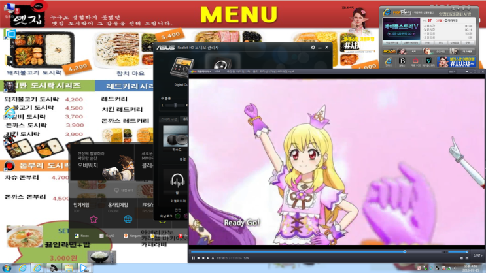
Task: Open the red record-button desktop shortcut
Action: coord(9,166)
